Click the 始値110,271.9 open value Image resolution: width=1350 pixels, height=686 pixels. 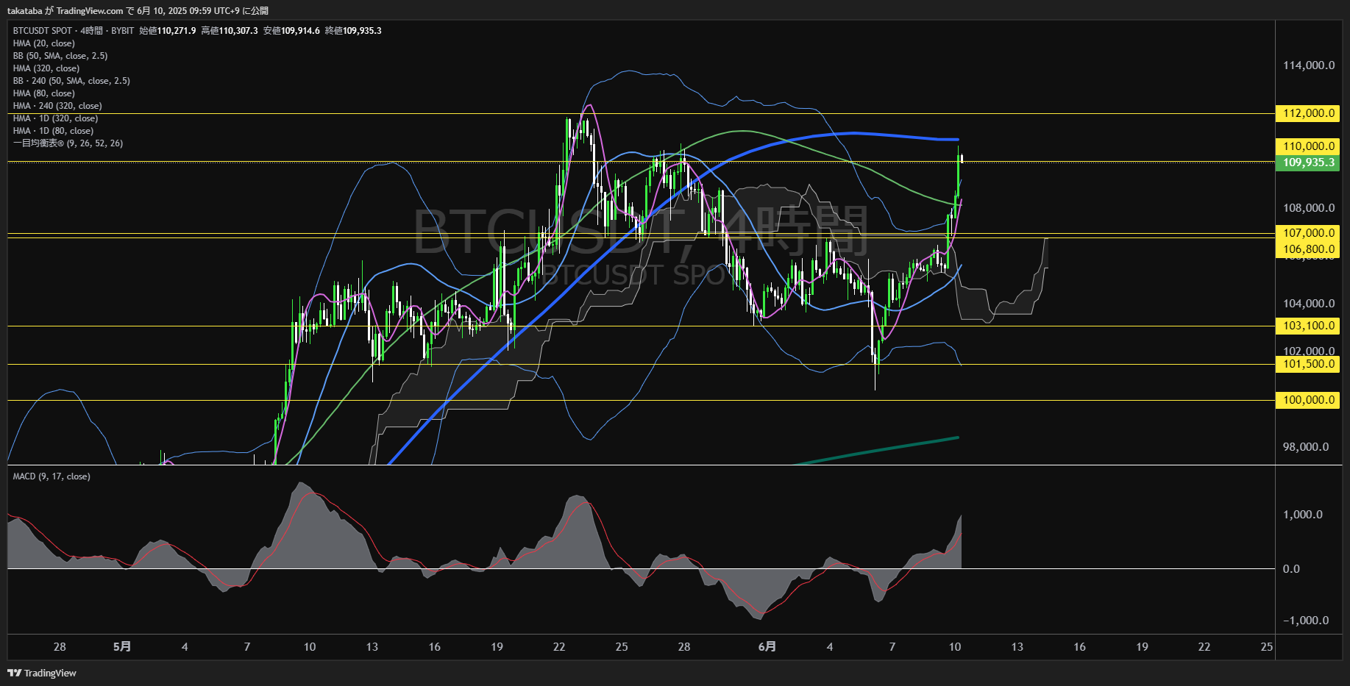pos(168,31)
